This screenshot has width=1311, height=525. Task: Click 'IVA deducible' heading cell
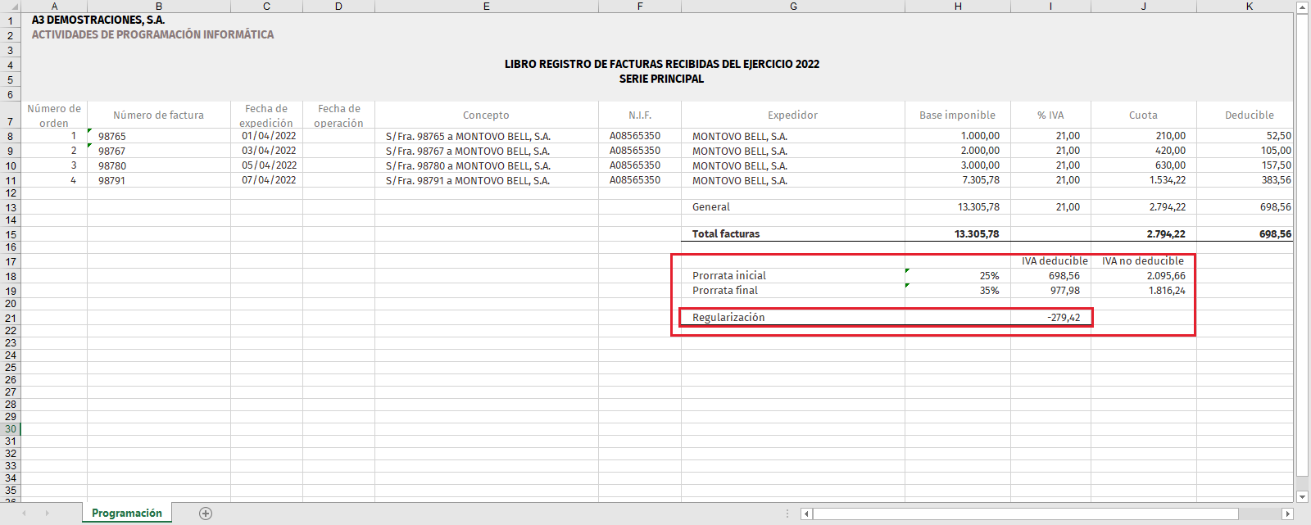pos(1050,261)
